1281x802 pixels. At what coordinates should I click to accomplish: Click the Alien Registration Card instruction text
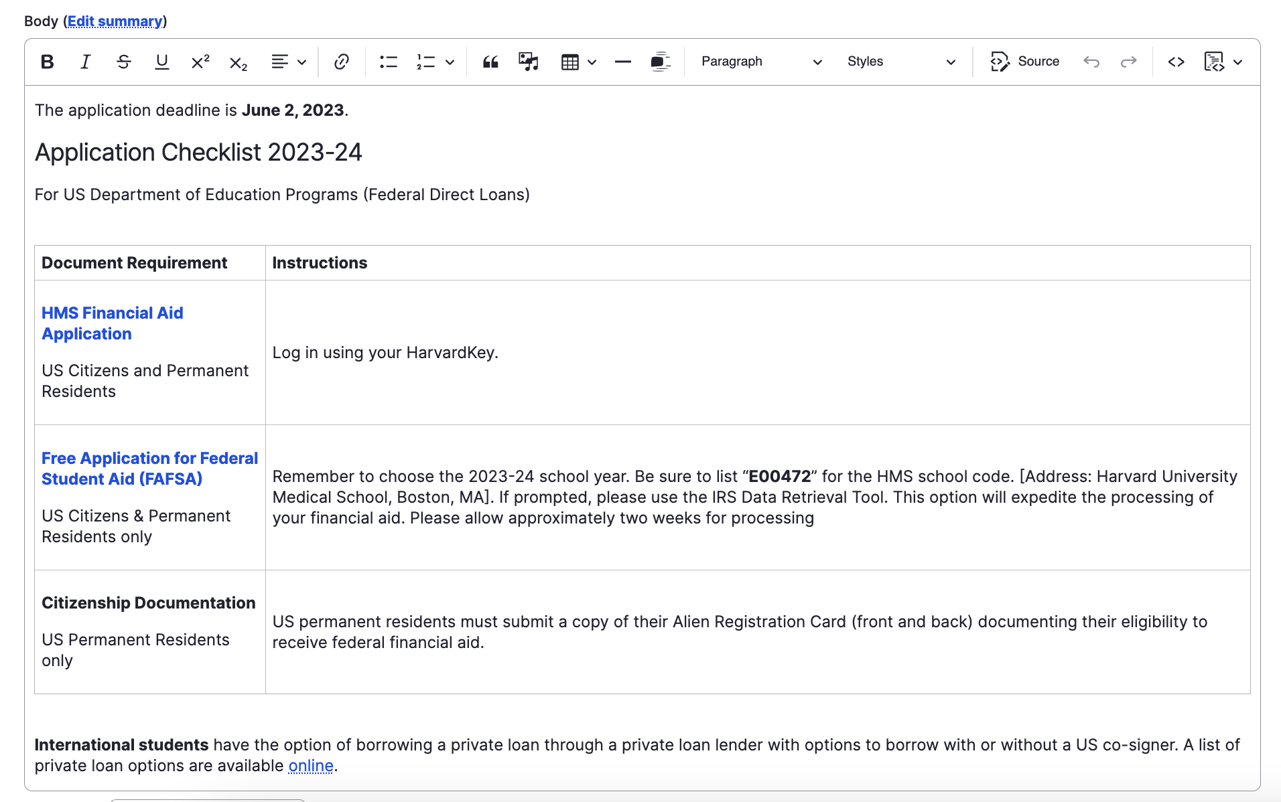pyautogui.click(x=740, y=632)
